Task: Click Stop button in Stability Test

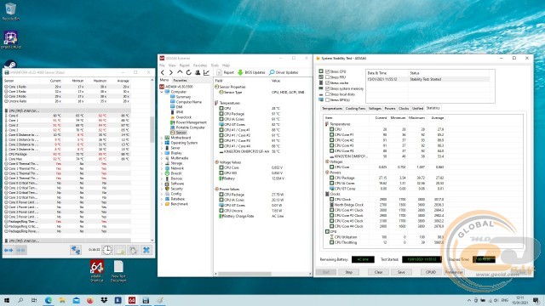Action: 348,272
